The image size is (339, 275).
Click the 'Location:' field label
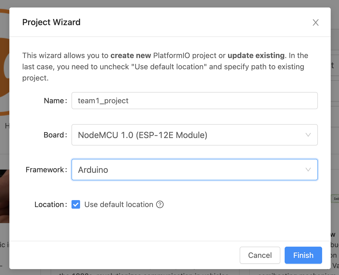[51, 204]
